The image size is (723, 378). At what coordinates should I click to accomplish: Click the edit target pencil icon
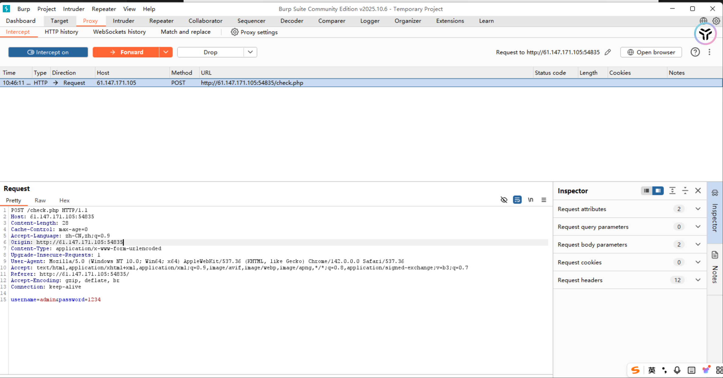click(x=608, y=52)
